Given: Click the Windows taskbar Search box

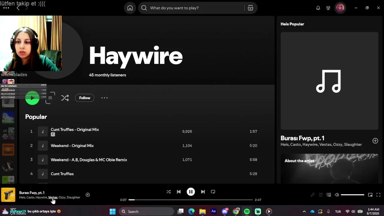Looking at the screenshot, I should 146,211.
